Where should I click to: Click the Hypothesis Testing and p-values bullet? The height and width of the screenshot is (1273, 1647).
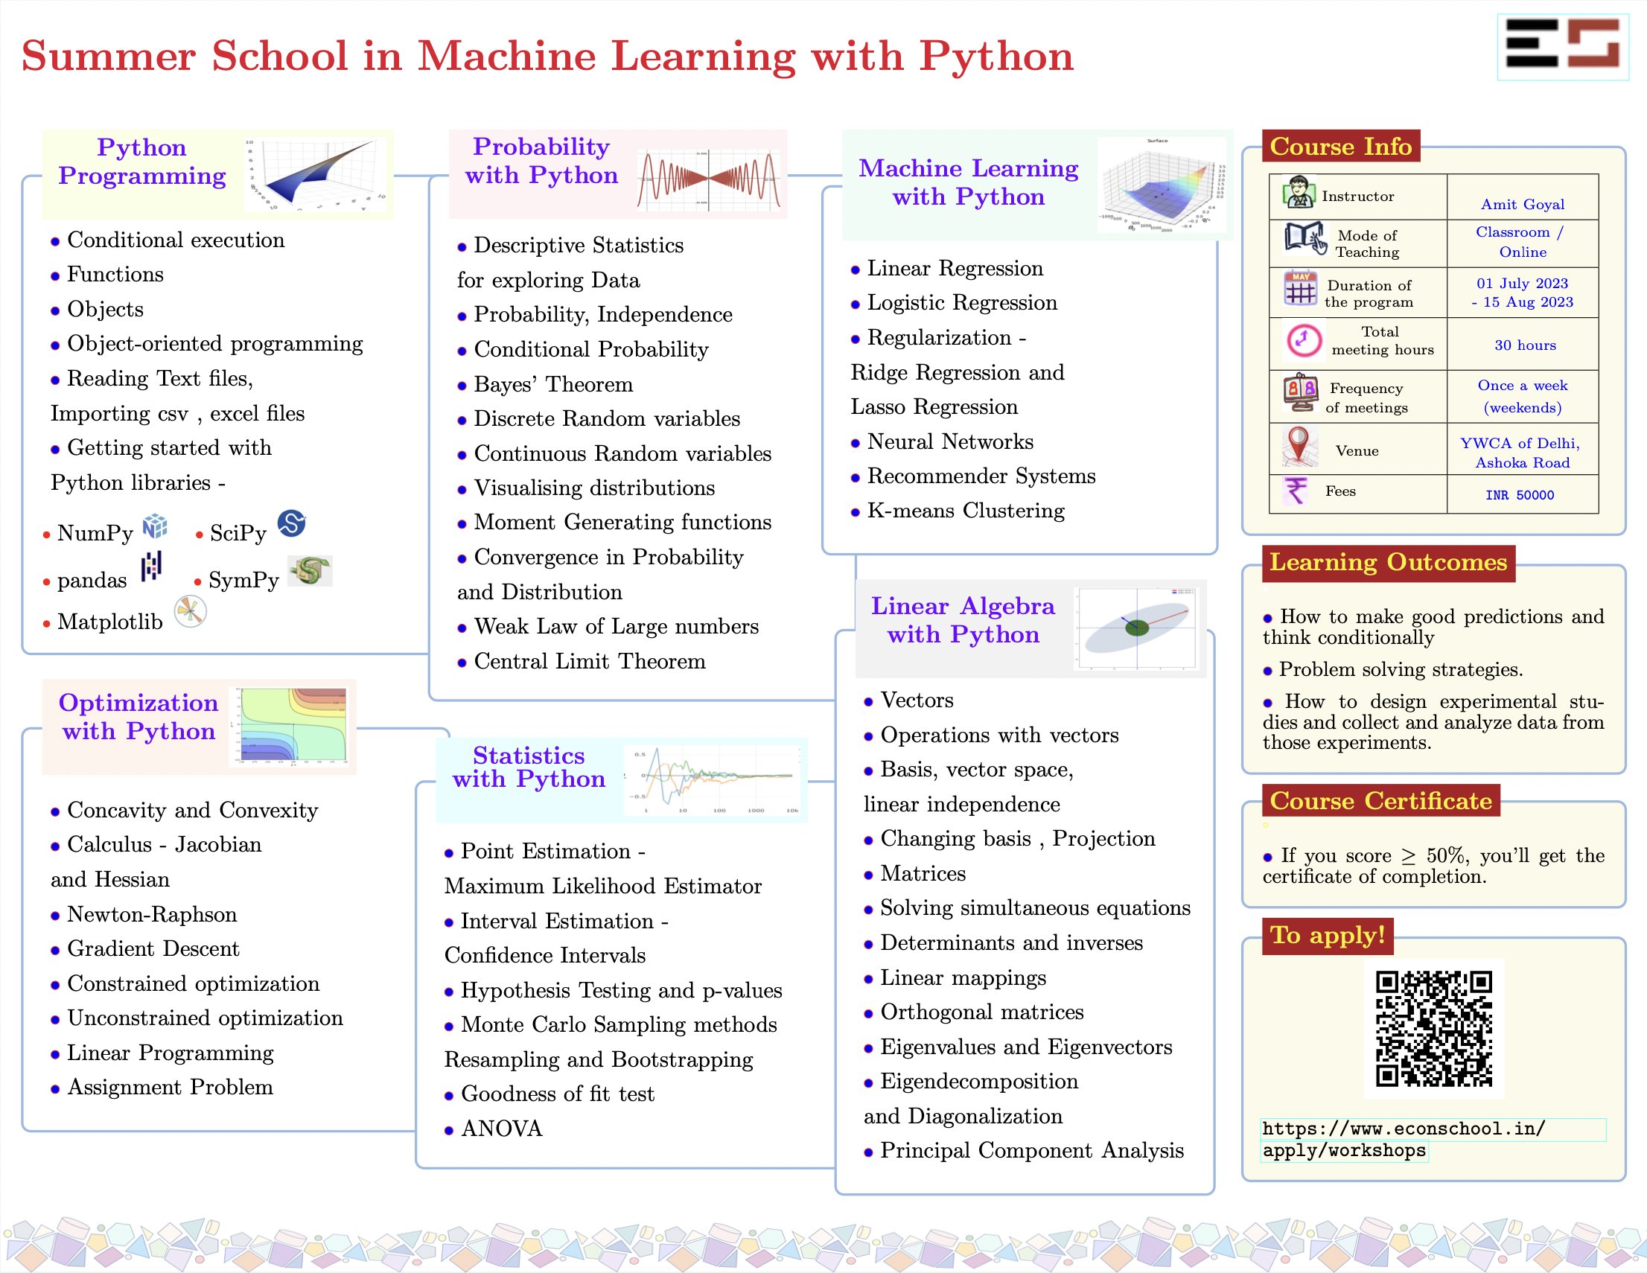point(613,990)
